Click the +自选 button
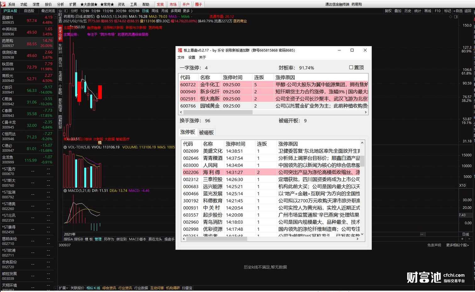Image resolution: width=475 pixels, height=292 pixels. point(458,11)
